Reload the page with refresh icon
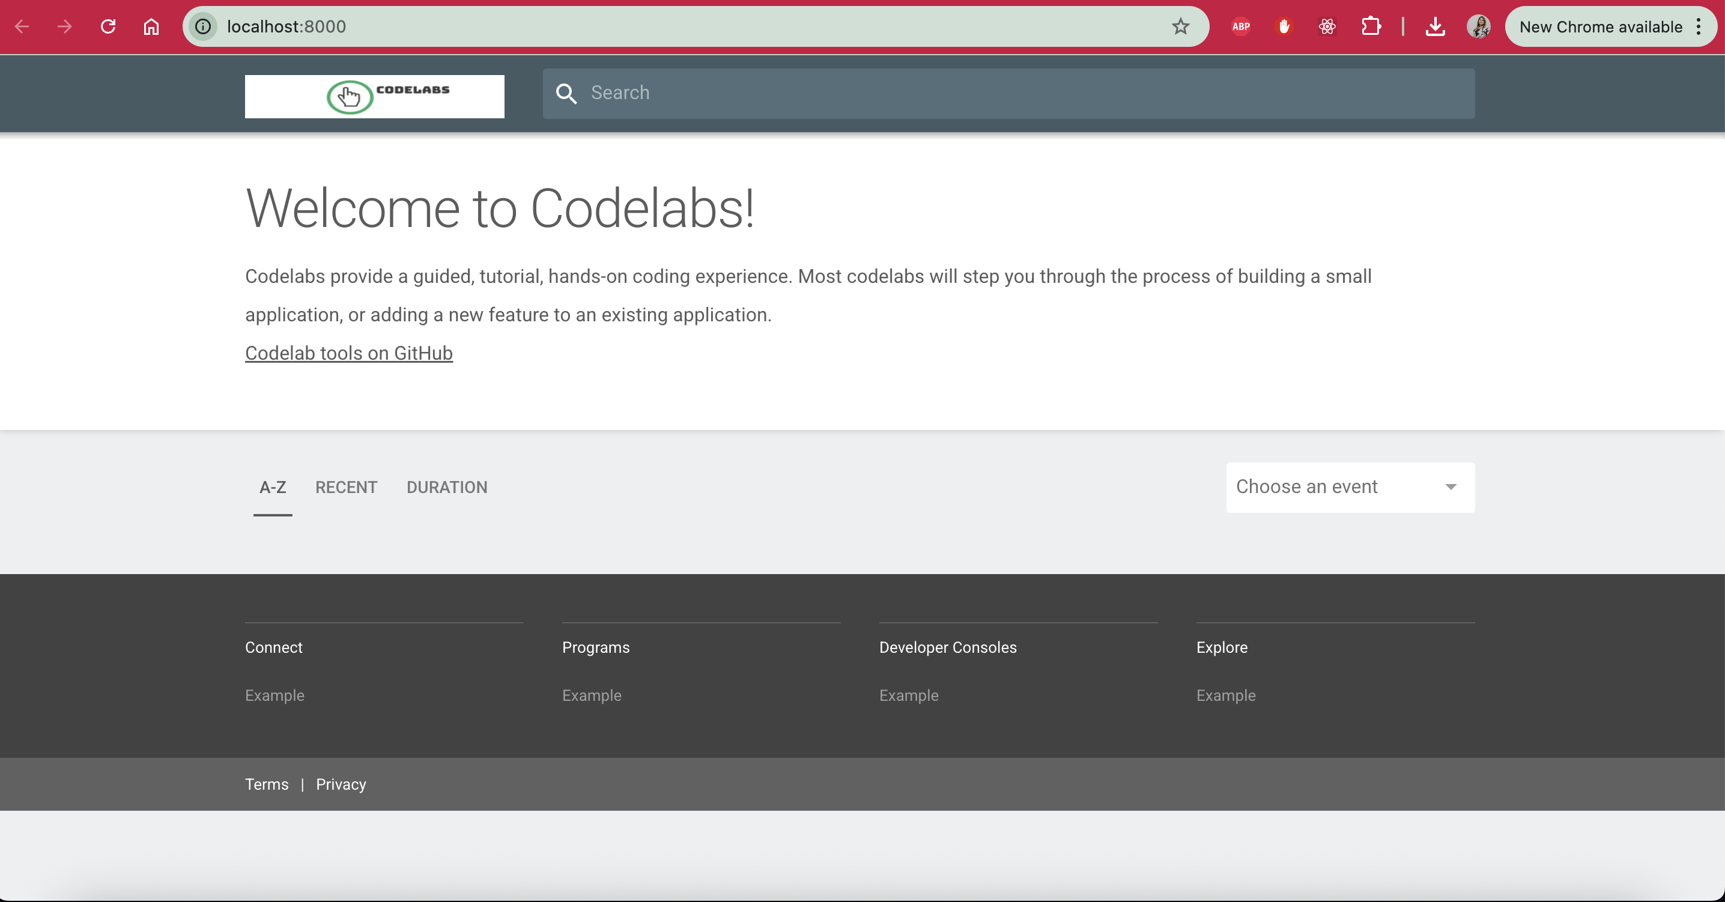The image size is (1725, 902). [108, 27]
